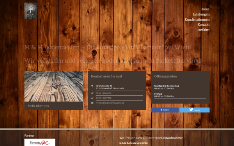
Task: Click the Kontaktieren Sie uns! heading
Action: click(x=106, y=76)
